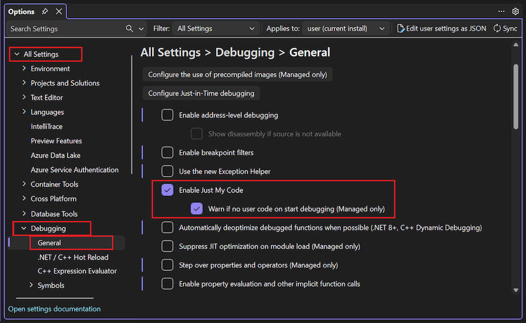526x323 pixels.
Task: Click Configure Just-in-Time debugging button
Action: point(201,93)
